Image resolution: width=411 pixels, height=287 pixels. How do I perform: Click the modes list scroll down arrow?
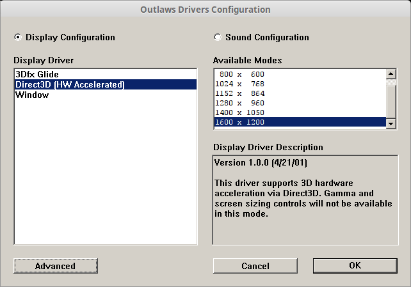point(391,123)
